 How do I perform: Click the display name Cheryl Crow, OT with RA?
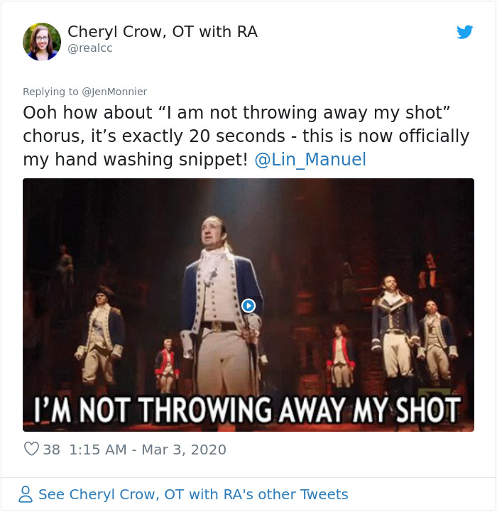(163, 32)
